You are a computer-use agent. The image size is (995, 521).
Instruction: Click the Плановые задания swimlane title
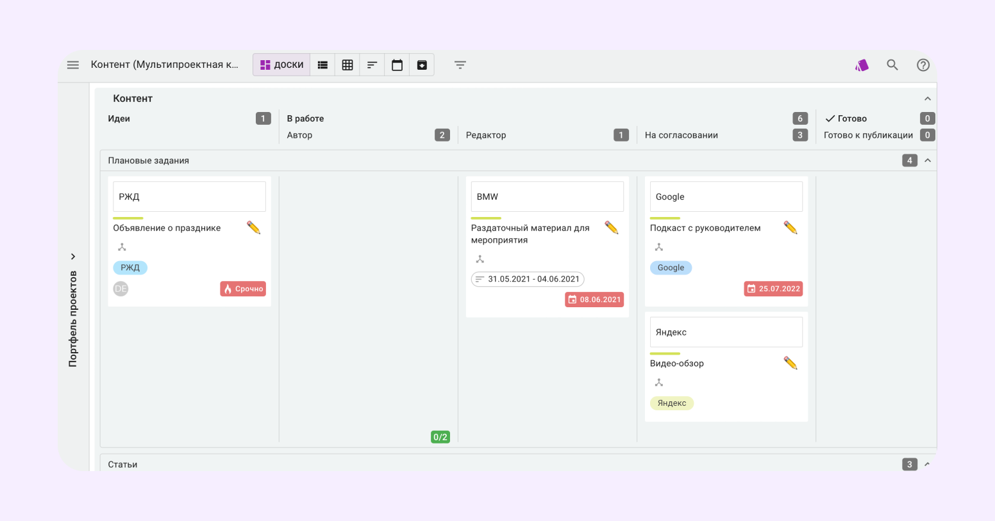(149, 161)
